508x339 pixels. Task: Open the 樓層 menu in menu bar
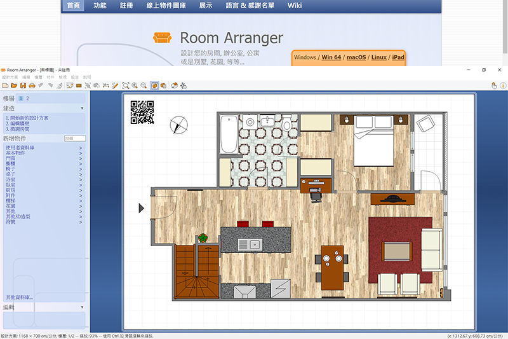(x=38, y=77)
